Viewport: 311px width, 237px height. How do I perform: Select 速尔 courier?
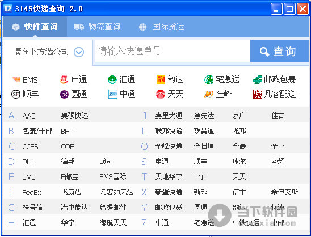tap(239, 162)
